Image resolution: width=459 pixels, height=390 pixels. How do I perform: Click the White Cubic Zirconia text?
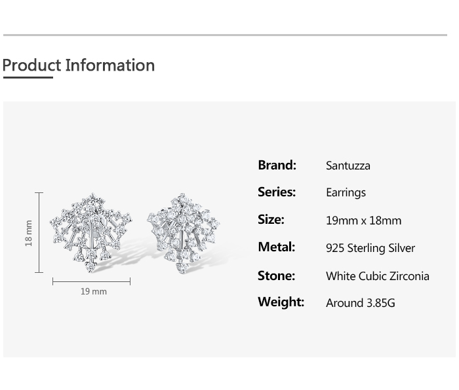[x=377, y=275]
